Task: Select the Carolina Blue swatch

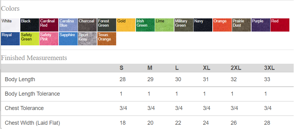Action: tap(68, 25)
